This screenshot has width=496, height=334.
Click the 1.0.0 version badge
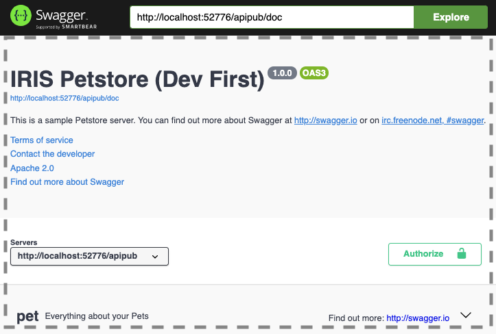coord(281,73)
